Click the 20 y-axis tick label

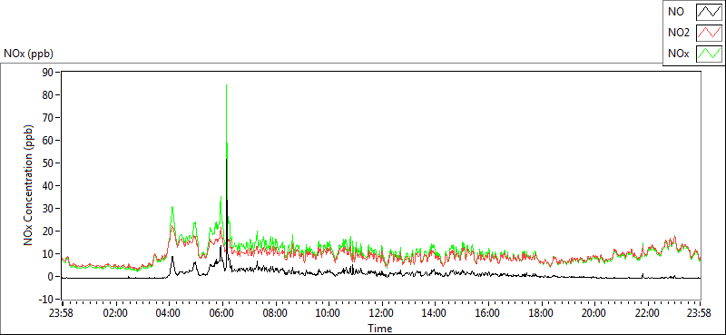[48, 232]
